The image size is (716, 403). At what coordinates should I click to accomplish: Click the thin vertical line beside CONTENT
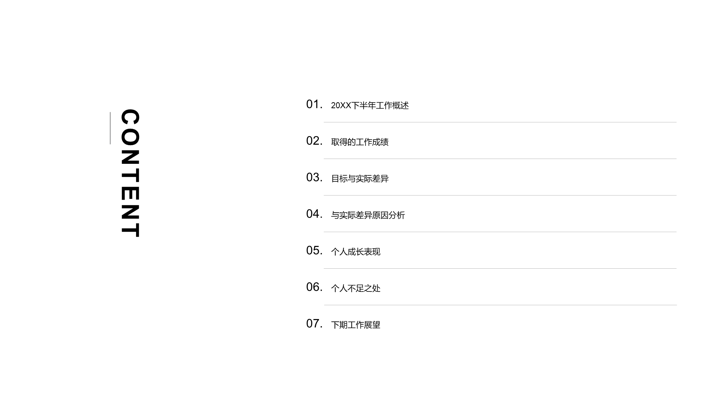(110, 128)
